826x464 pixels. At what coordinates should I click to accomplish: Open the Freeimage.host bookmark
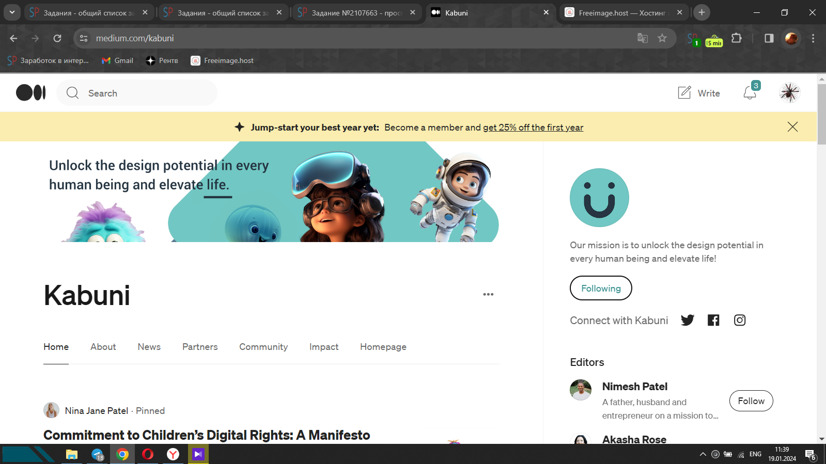point(222,60)
